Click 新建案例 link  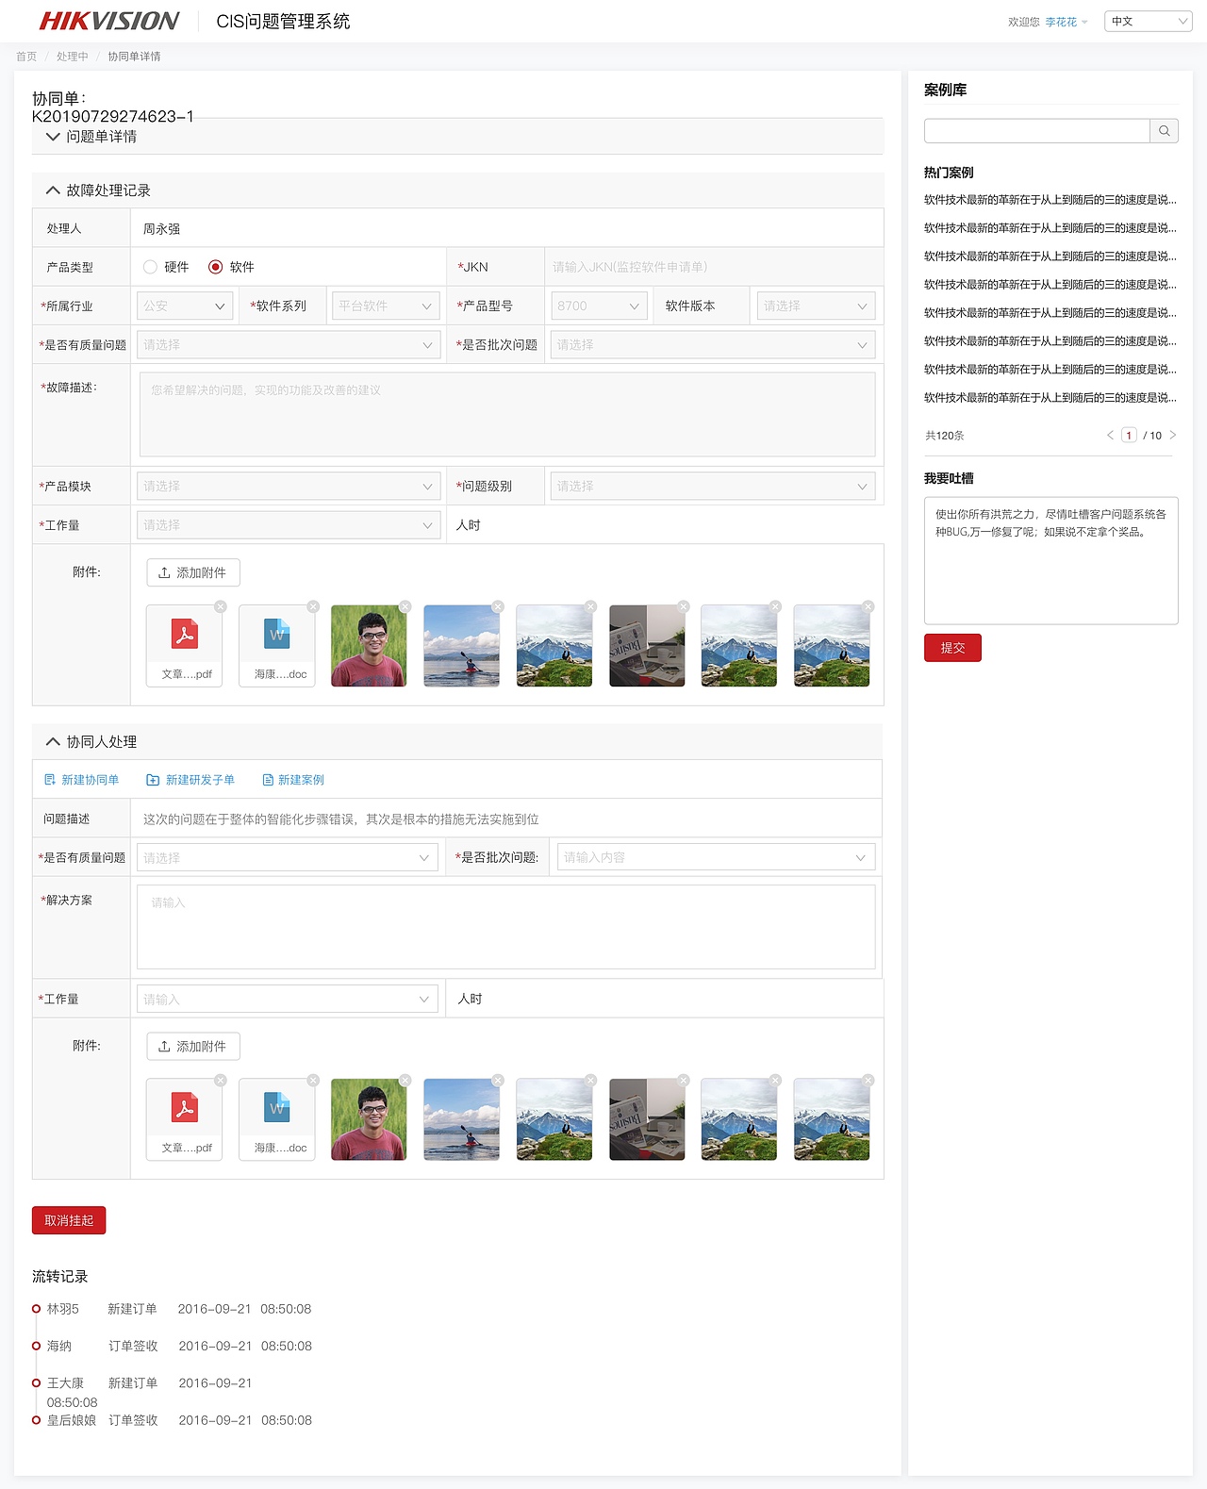pyautogui.click(x=293, y=780)
